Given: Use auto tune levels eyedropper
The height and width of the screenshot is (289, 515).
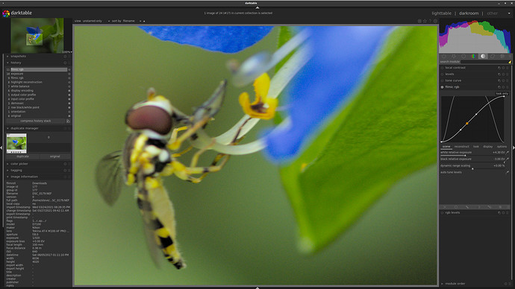Looking at the screenshot, I should [x=508, y=172].
